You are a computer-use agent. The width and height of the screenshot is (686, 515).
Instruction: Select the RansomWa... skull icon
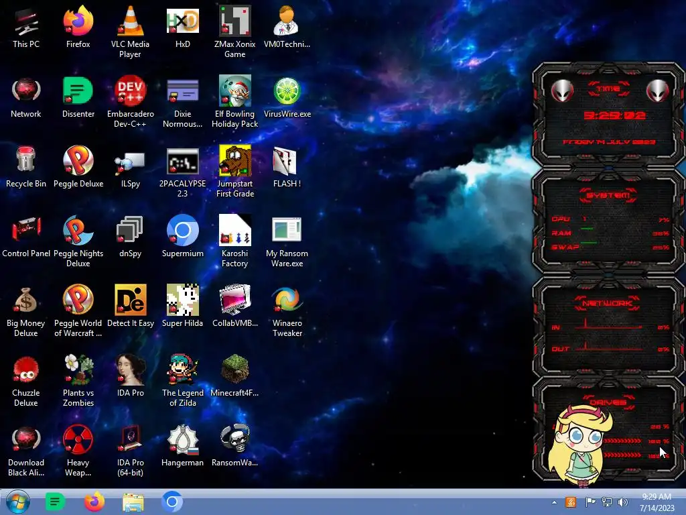click(235, 439)
